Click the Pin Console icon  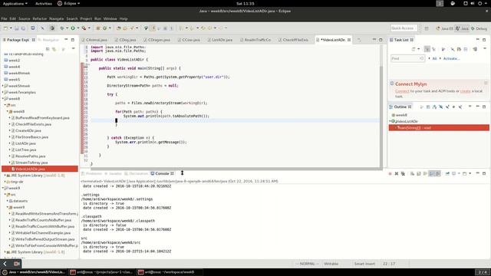click(447, 173)
